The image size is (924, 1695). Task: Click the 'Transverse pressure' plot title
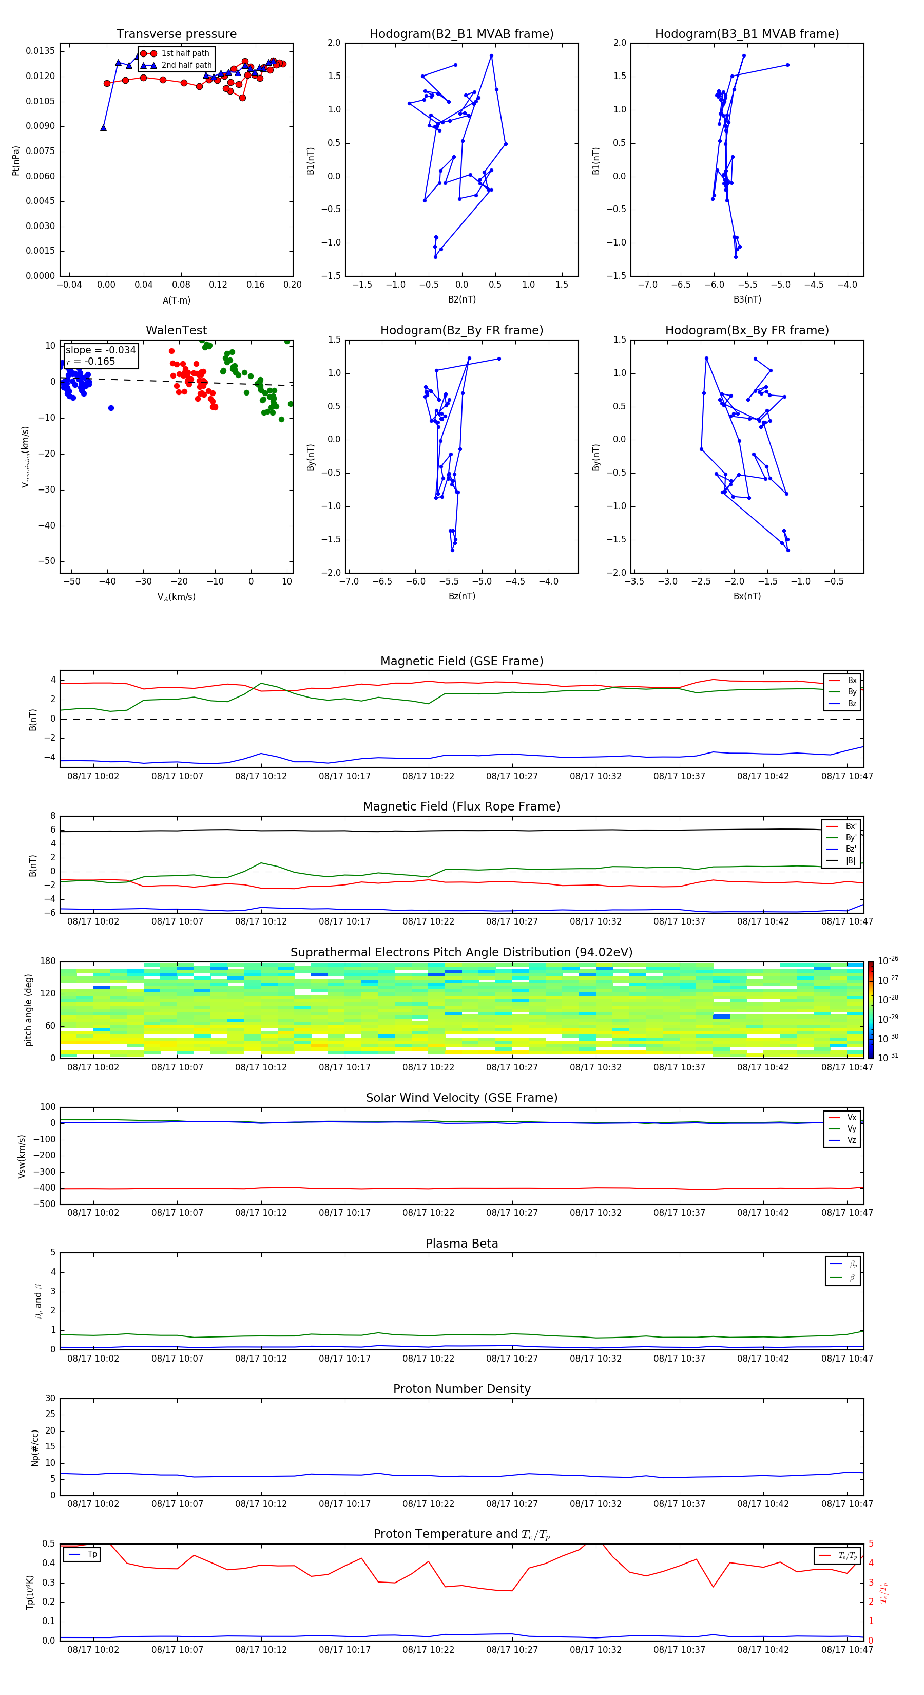pos(176,34)
